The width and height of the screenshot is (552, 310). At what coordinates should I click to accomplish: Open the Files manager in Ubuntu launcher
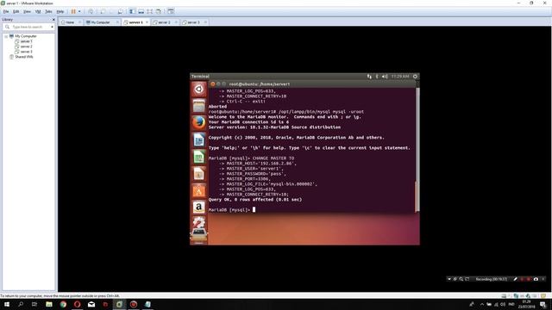[x=198, y=106]
